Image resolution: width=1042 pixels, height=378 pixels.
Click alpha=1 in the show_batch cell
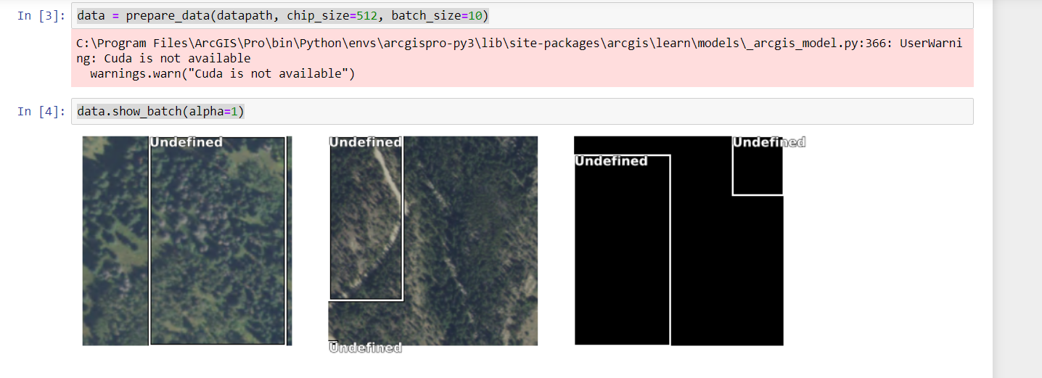click(214, 112)
